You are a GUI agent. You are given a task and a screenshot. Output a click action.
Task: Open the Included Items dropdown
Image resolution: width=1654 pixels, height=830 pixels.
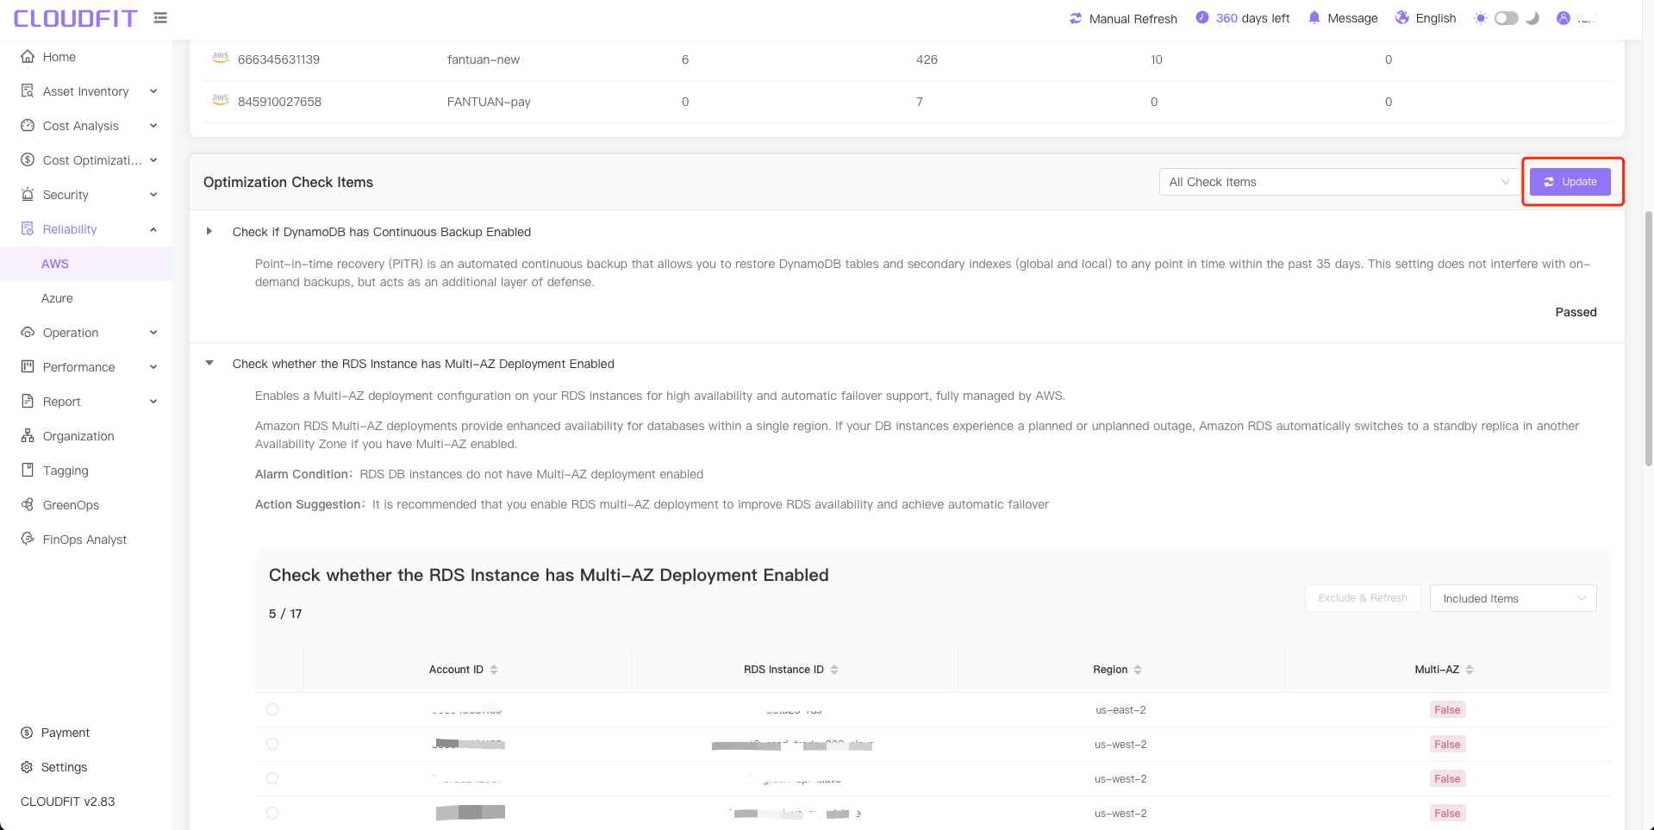(1513, 598)
